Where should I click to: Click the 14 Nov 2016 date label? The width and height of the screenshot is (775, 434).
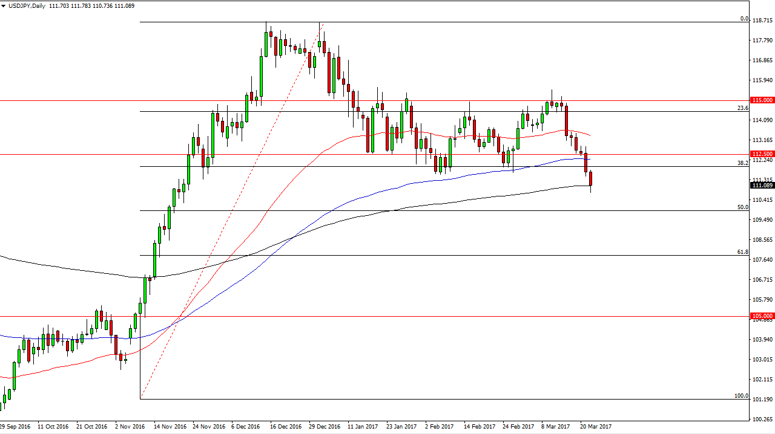(x=170, y=427)
